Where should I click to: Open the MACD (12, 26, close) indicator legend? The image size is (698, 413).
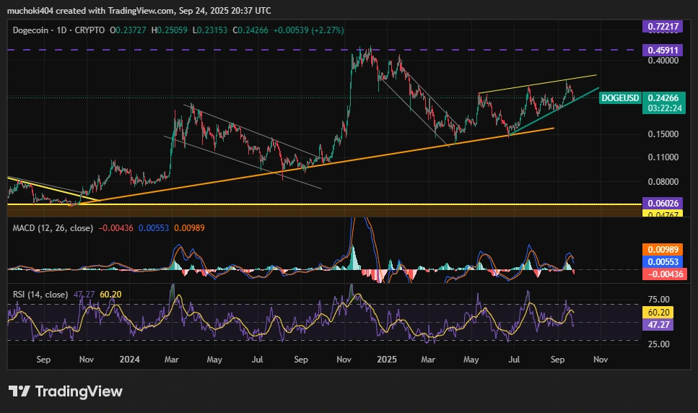point(51,228)
